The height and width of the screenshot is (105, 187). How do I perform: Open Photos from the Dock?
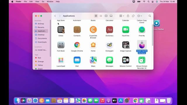[x=84, y=101]
